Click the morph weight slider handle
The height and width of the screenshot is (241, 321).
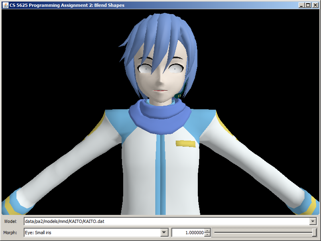click(x=314, y=233)
